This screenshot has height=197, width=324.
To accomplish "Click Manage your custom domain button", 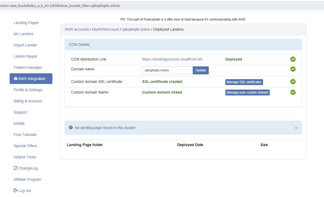I will (247, 93).
